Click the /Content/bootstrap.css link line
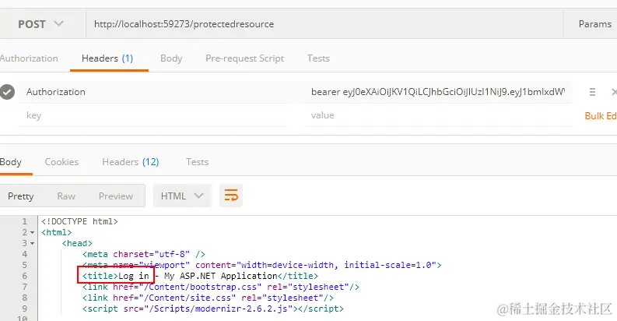Viewport: 617px width, 321px height. [x=221, y=287]
